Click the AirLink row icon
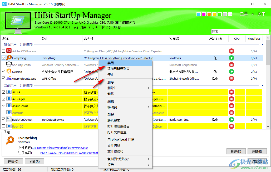 point(9,92)
